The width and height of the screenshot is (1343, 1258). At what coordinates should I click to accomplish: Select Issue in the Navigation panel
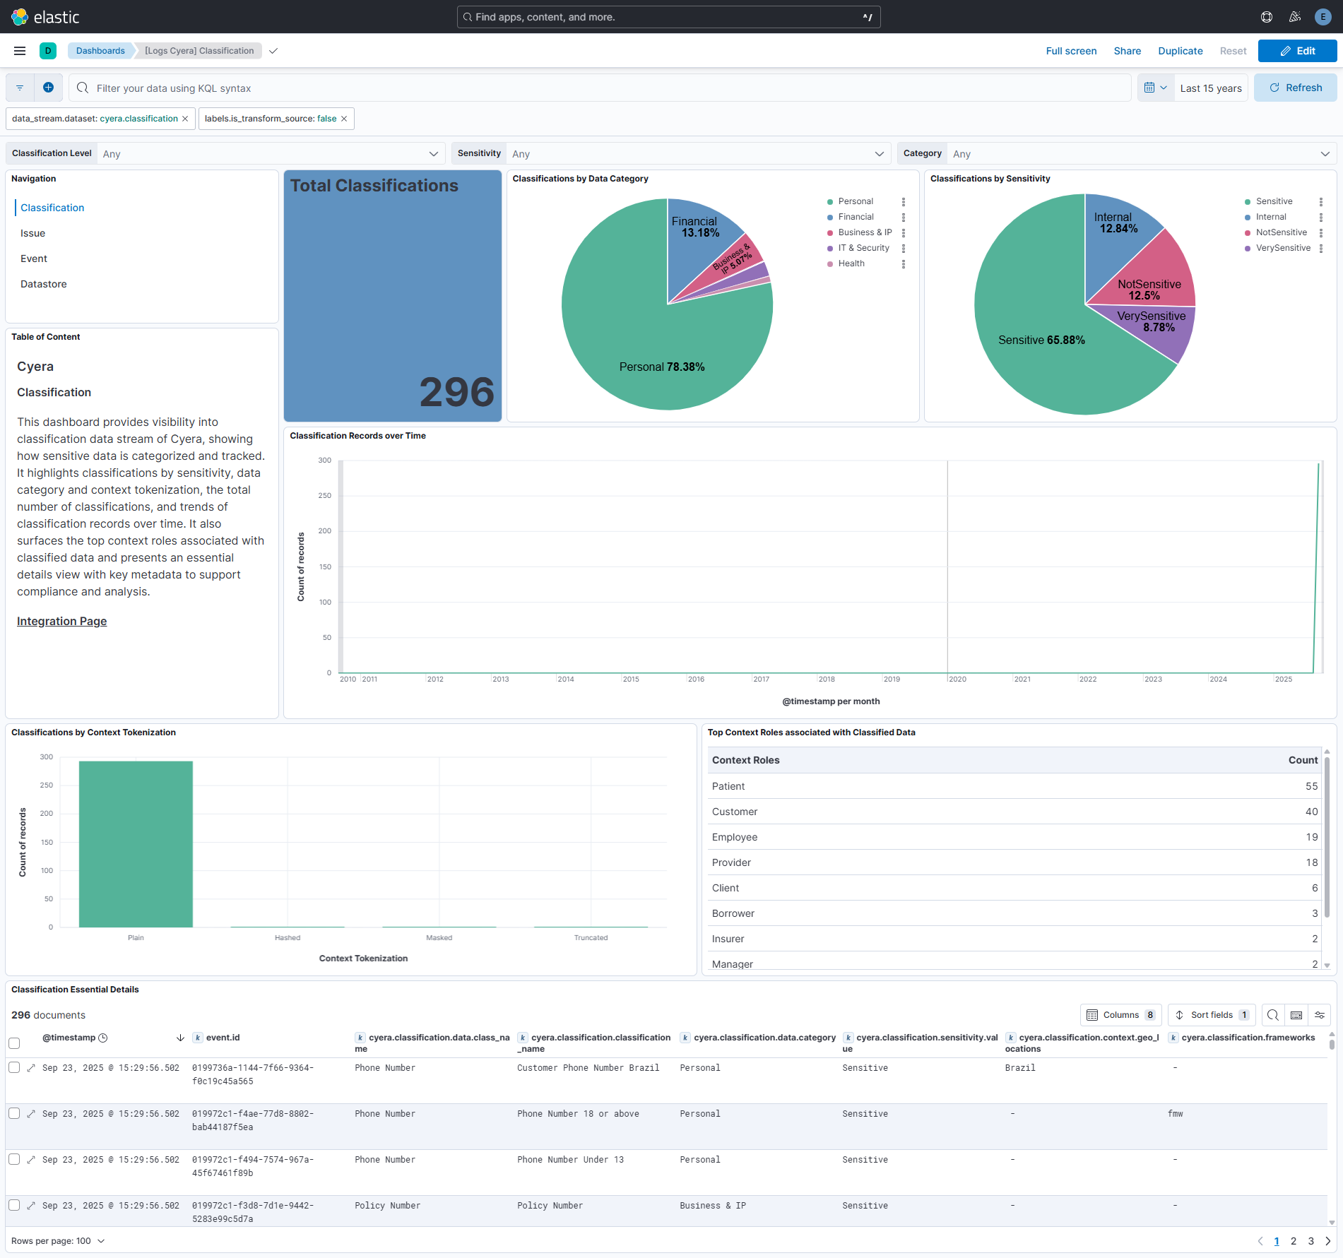32,232
